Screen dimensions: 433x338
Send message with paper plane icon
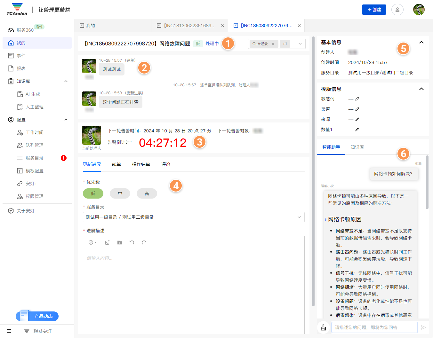tap(423, 327)
